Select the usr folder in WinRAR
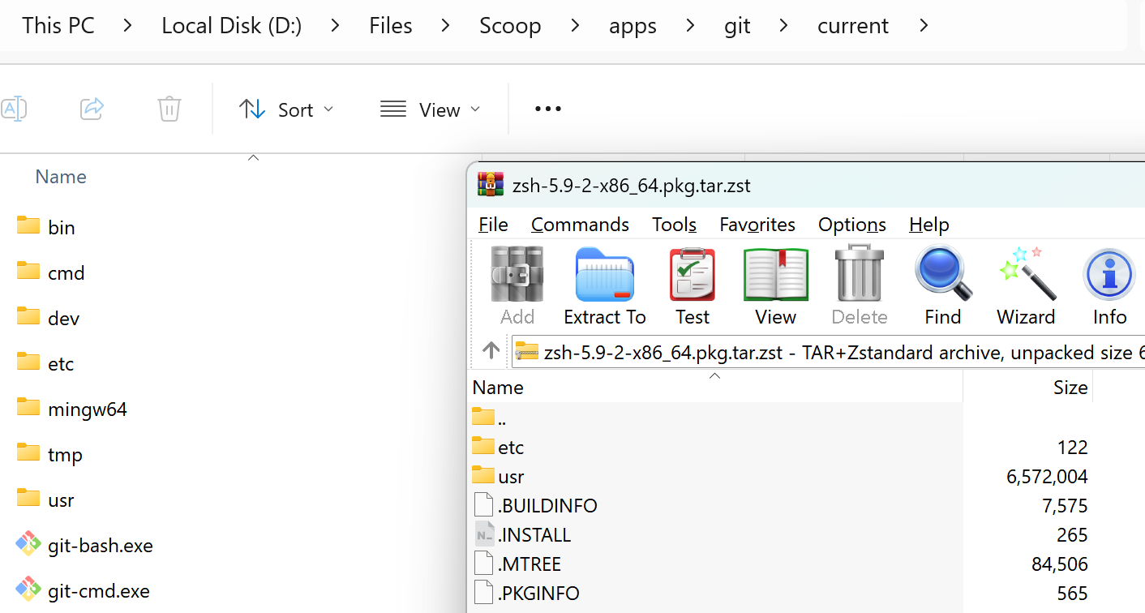1145x613 pixels. (498, 476)
